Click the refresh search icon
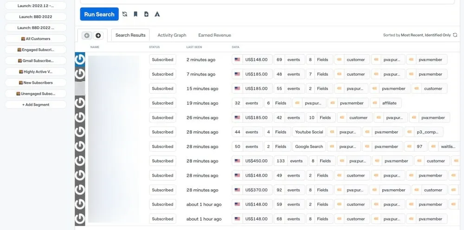 point(125,14)
